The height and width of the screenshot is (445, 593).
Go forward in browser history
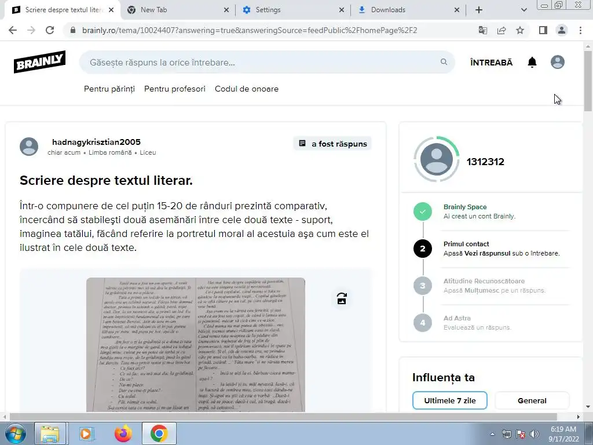(31, 30)
